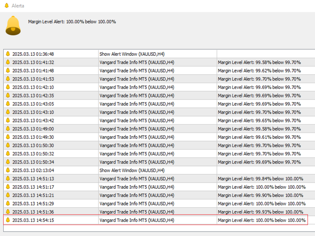Click the bell icon of row 01:50:30
This screenshot has width=315, height=236.
(x=8, y=145)
